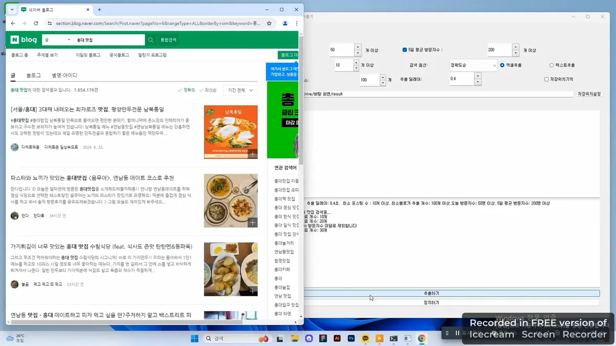Open a new Chrome tab

pyautogui.click(x=100, y=10)
